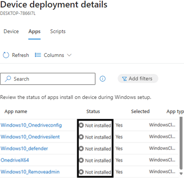Click the funnel icon in Add filters
This screenshot has width=184, height=180.
[124, 79]
